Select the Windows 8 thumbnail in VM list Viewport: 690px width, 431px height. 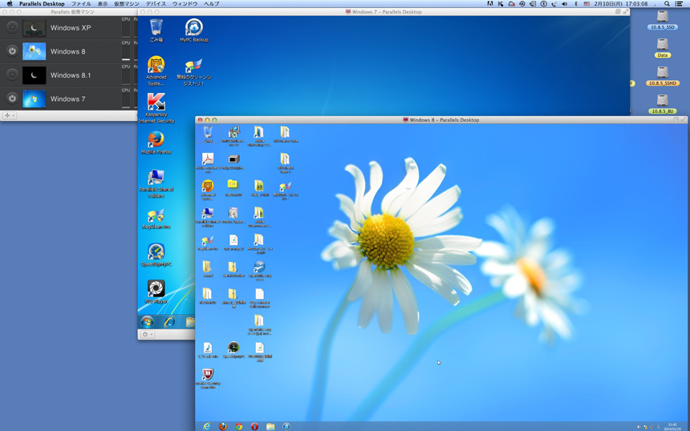(x=34, y=51)
